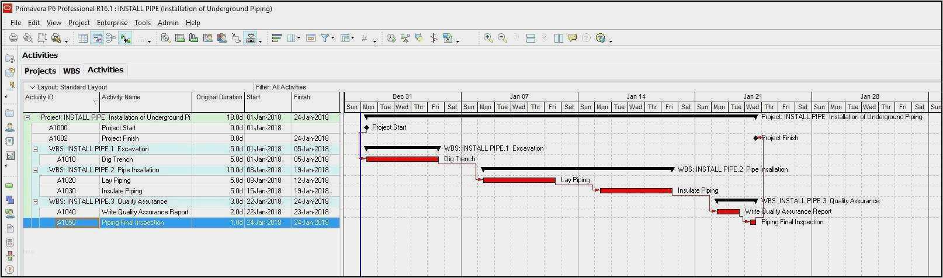Click the red Insulate Piping Gantt bar
Image resolution: width=943 pixels, height=278 pixels.
pos(636,190)
